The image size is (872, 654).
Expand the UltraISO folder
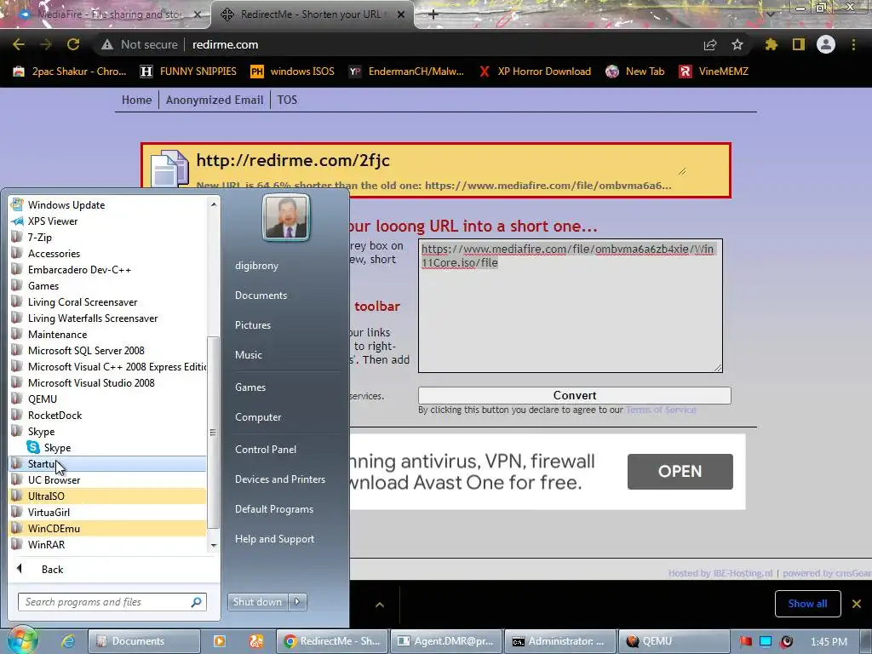[x=108, y=496]
